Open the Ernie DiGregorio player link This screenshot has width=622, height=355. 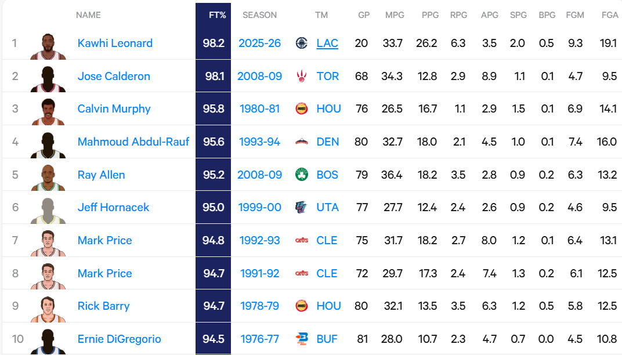(x=119, y=339)
